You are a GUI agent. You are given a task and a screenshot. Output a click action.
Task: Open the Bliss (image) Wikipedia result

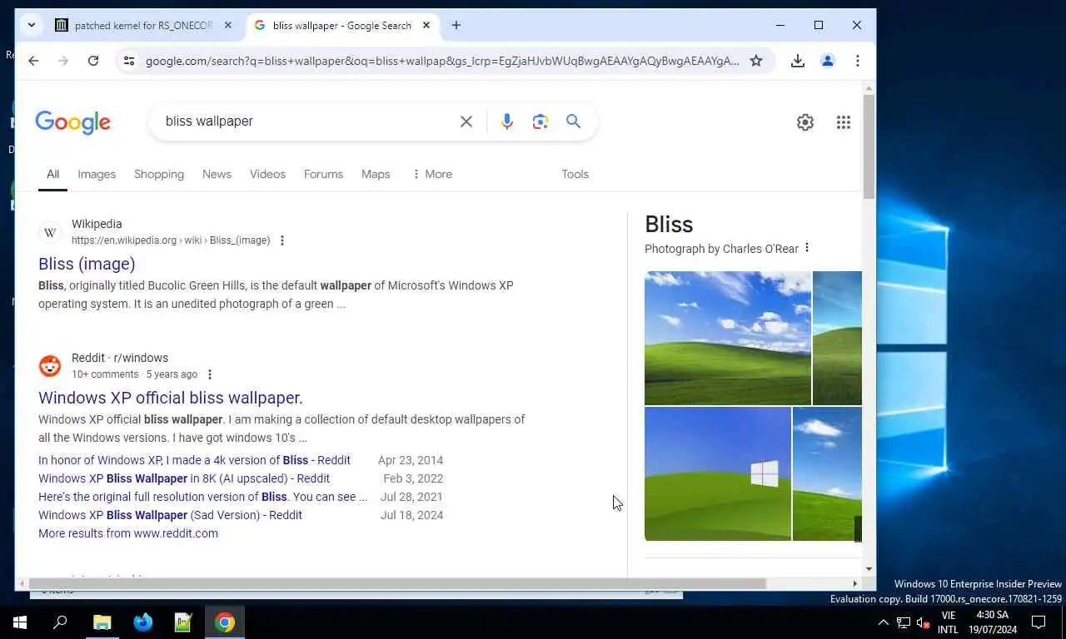click(x=87, y=264)
